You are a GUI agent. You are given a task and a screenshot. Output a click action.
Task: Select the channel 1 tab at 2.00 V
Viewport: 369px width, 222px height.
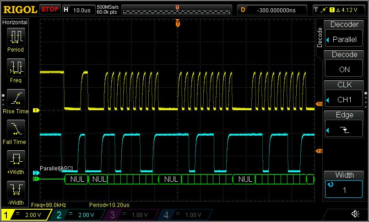[x=27, y=215]
